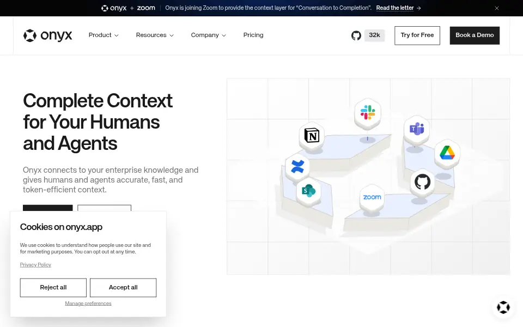523x327 pixels.
Task: Click the Confluence icon in the illustration
Action: click(x=297, y=167)
